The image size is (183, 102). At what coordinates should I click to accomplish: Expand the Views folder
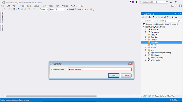(x=145, y=50)
